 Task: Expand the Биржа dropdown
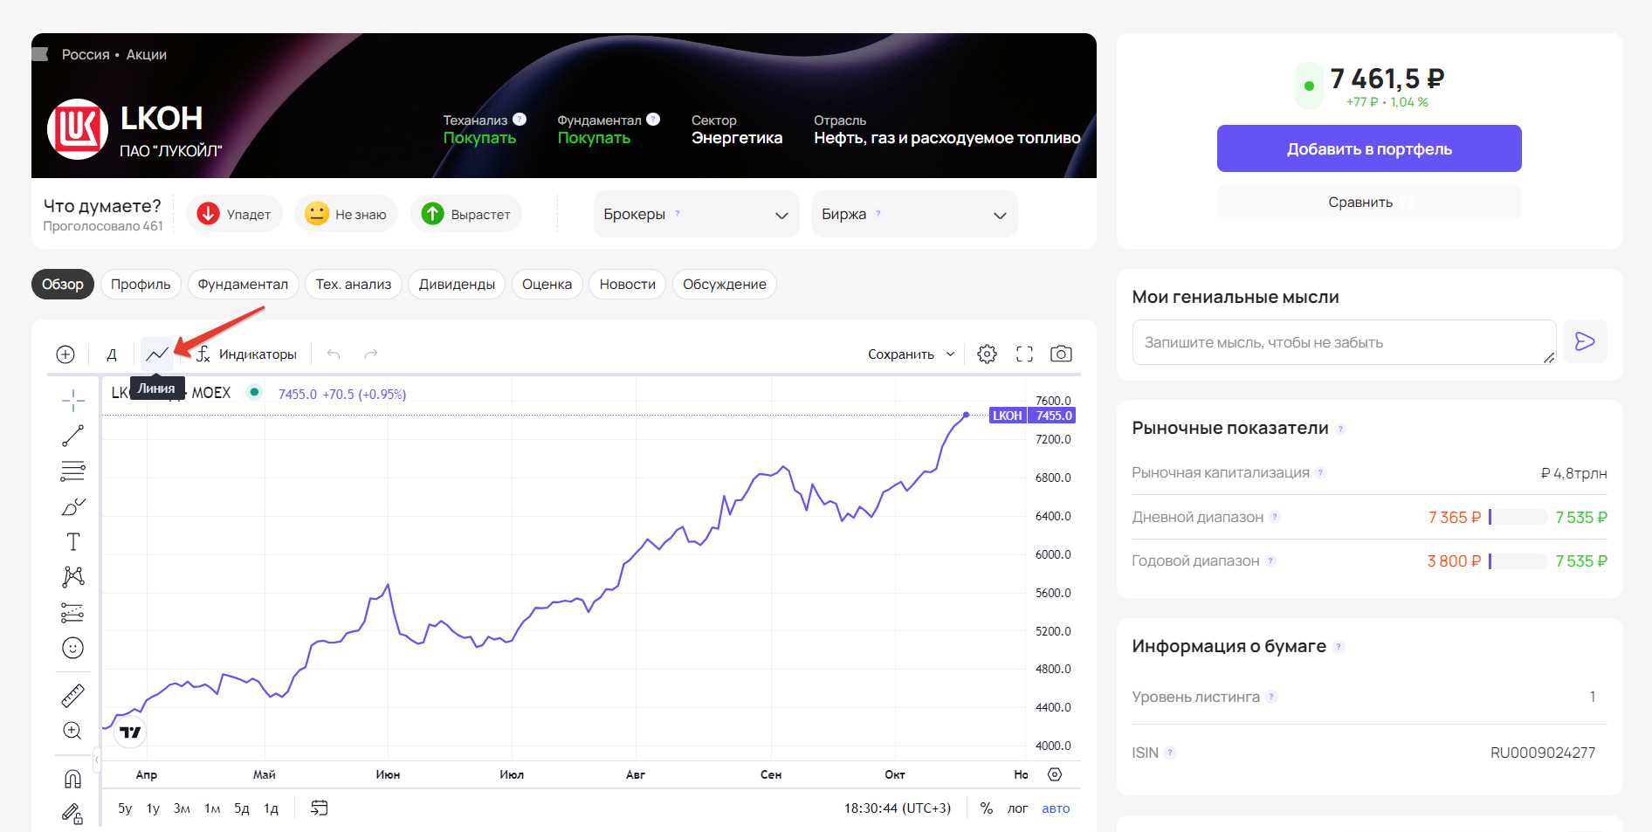tap(914, 214)
